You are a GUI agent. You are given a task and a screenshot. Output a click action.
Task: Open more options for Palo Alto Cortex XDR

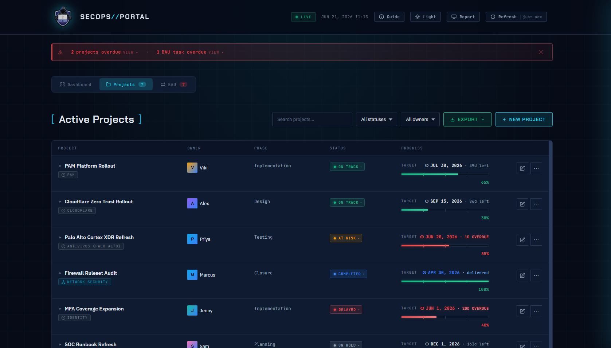536,240
